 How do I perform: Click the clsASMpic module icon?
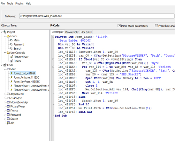(8, 98)
